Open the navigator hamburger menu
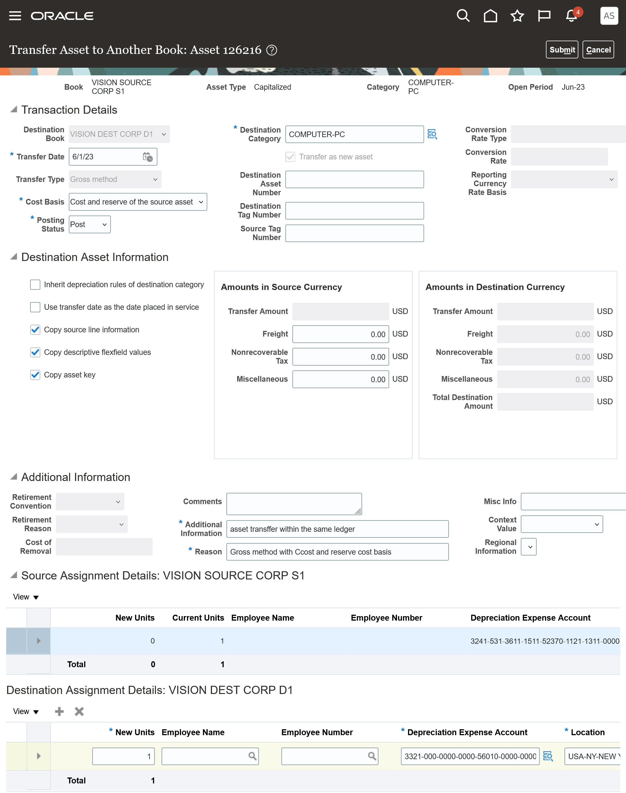Screen dimensions: 626x793 (16, 16)
